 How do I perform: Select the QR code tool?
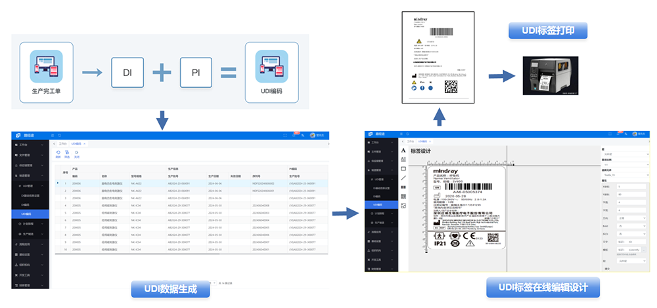coord(403,196)
